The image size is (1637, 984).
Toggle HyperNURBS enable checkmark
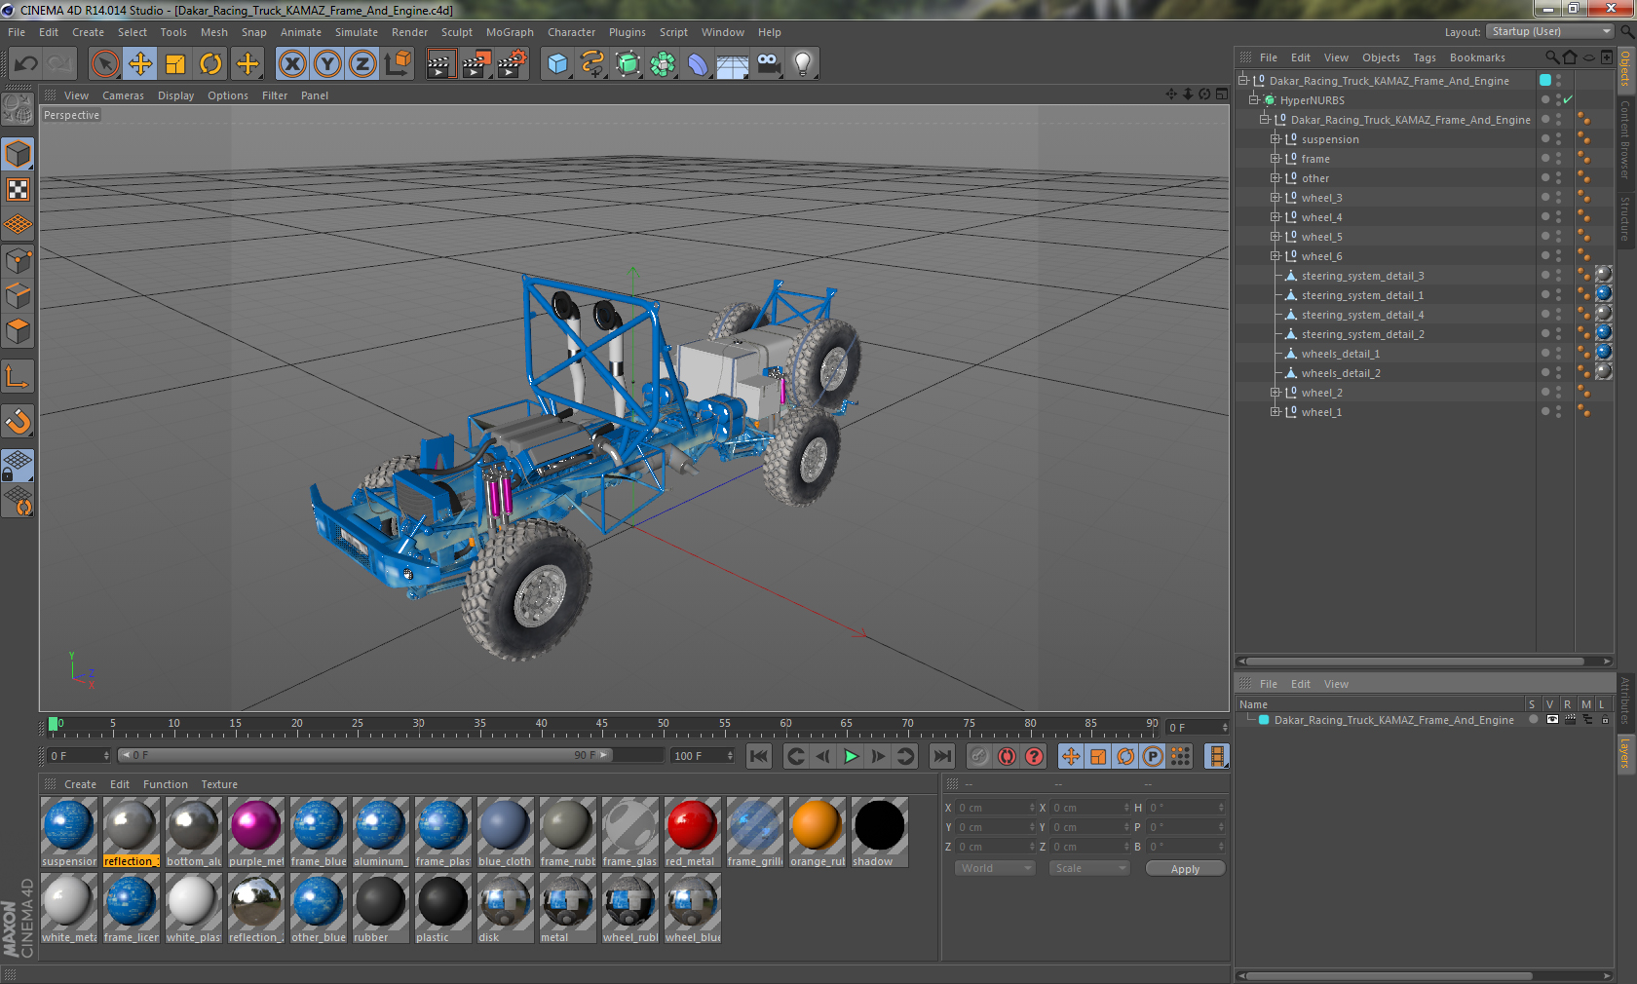[1568, 100]
